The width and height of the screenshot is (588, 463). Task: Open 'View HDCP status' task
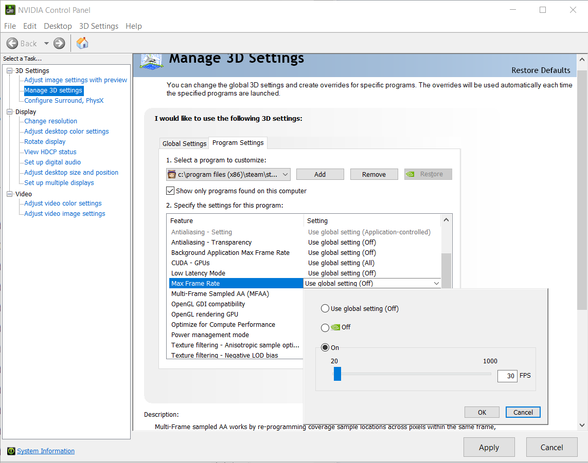[x=50, y=152]
